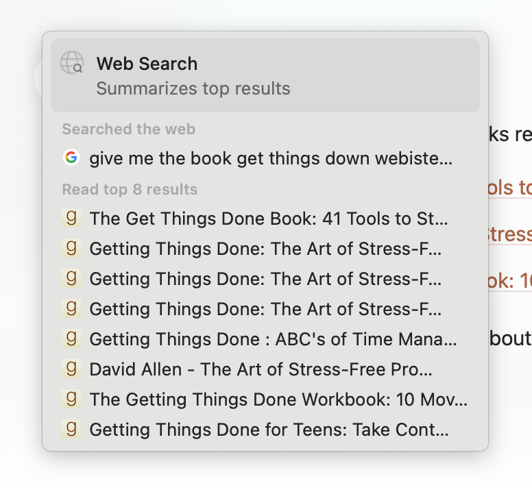The height and width of the screenshot is (481, 532).
Task: Open the third 'Getting Things Done: The Art of Stress-F' result
Action: pyautogui.click(x=265, y=310)
